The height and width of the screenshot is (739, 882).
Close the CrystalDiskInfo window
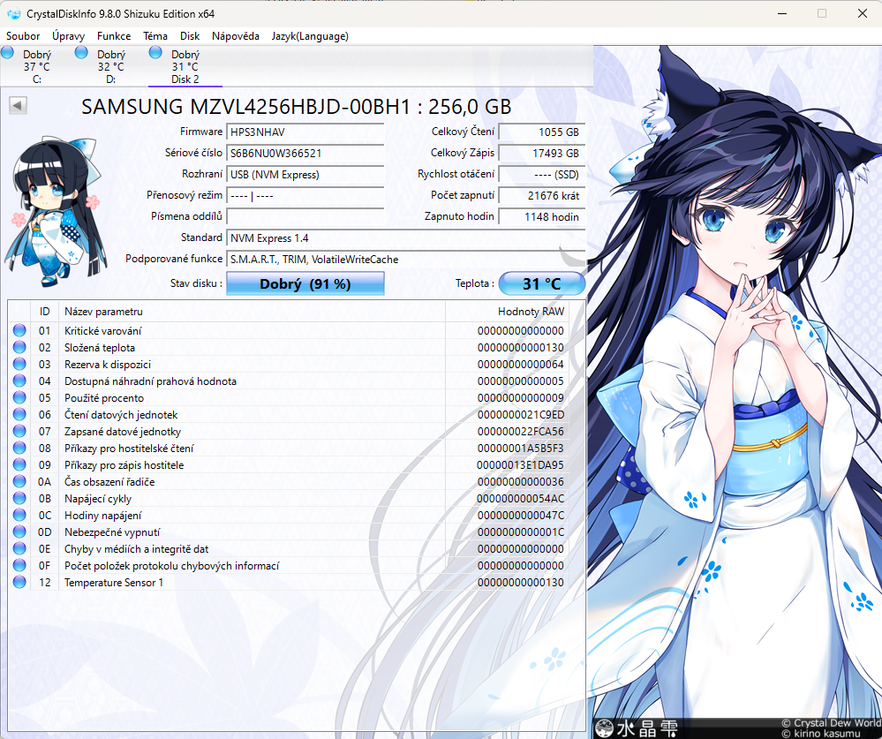[862, 13]
